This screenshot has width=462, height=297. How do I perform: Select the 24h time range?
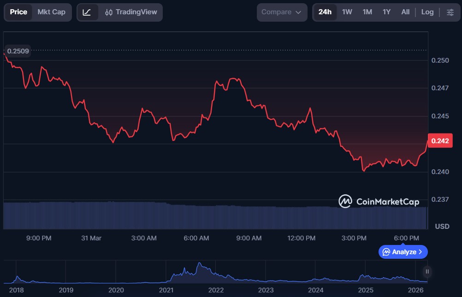[x=325, y=12]
